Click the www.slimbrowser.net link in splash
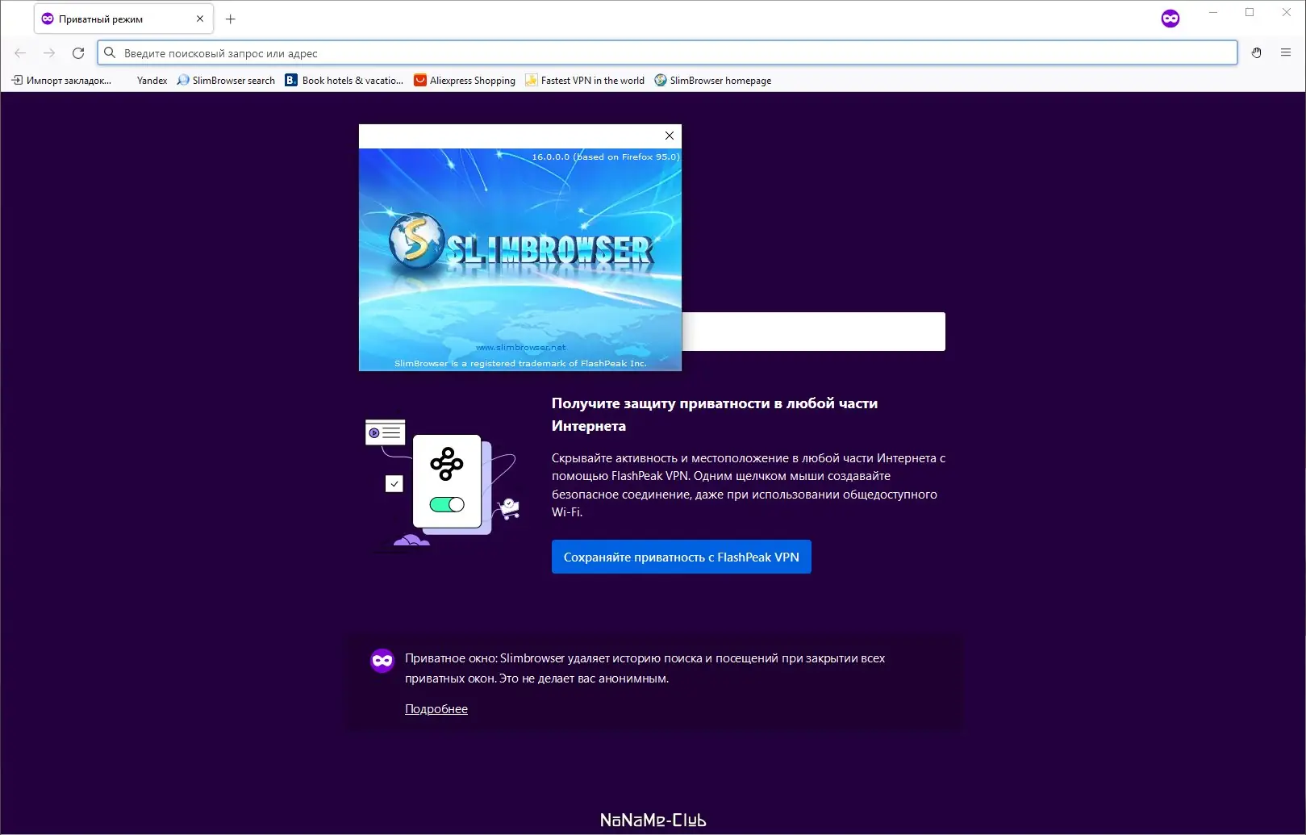Viewport: 1306px width, 835px height. (x=520, y=348)
